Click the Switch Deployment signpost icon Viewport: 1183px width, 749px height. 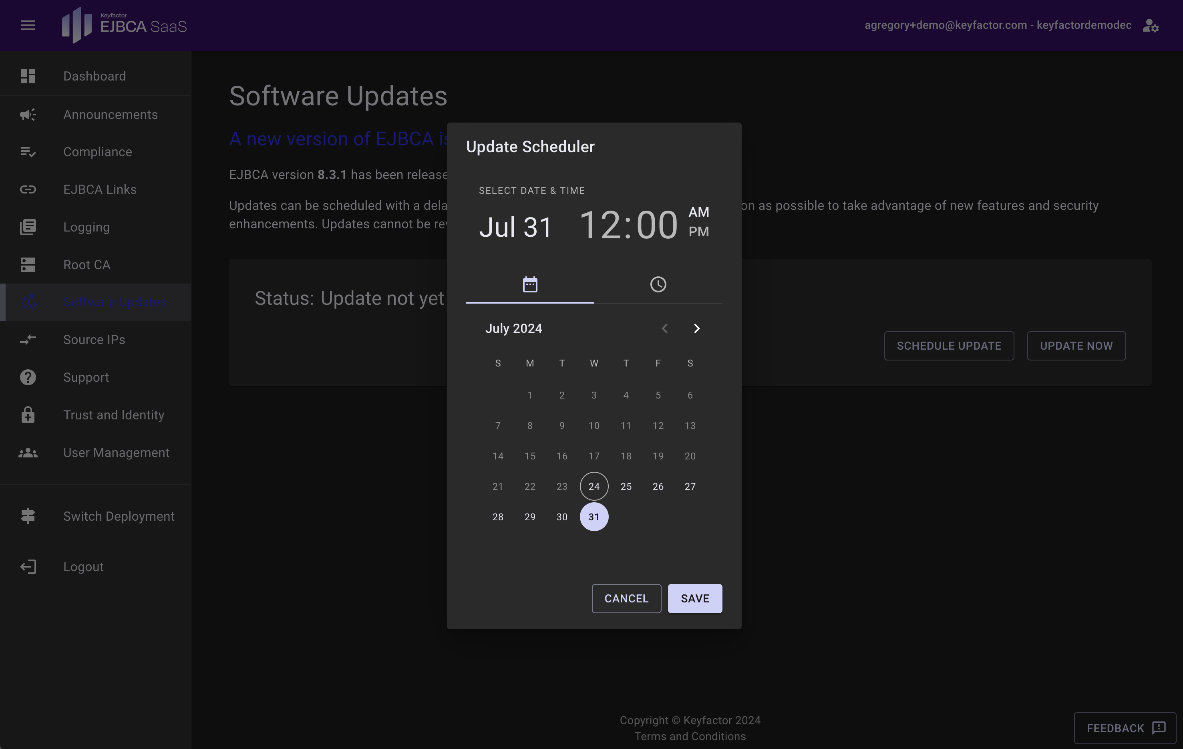point(28,516)
